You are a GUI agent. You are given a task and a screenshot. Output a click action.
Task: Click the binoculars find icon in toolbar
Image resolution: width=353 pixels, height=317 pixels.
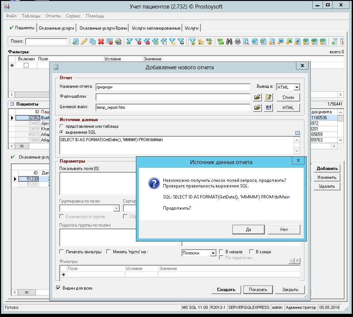pos(229,41)
